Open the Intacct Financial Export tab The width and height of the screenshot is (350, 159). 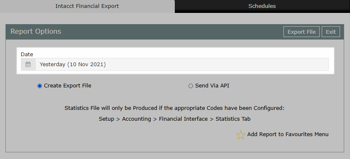87,6
